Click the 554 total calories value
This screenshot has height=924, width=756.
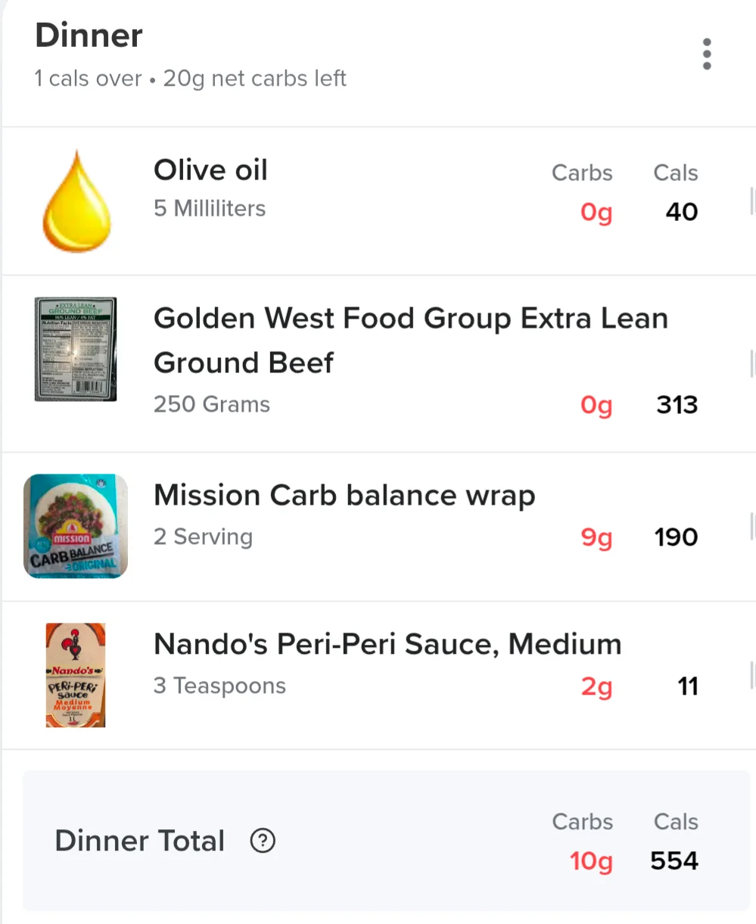coord(674,860)
